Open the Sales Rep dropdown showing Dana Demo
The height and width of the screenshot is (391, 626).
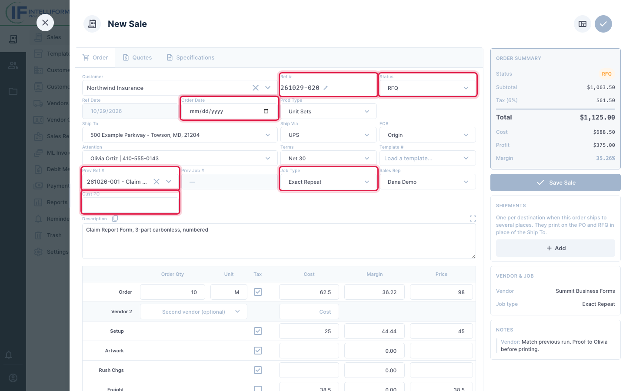point(428,182)
